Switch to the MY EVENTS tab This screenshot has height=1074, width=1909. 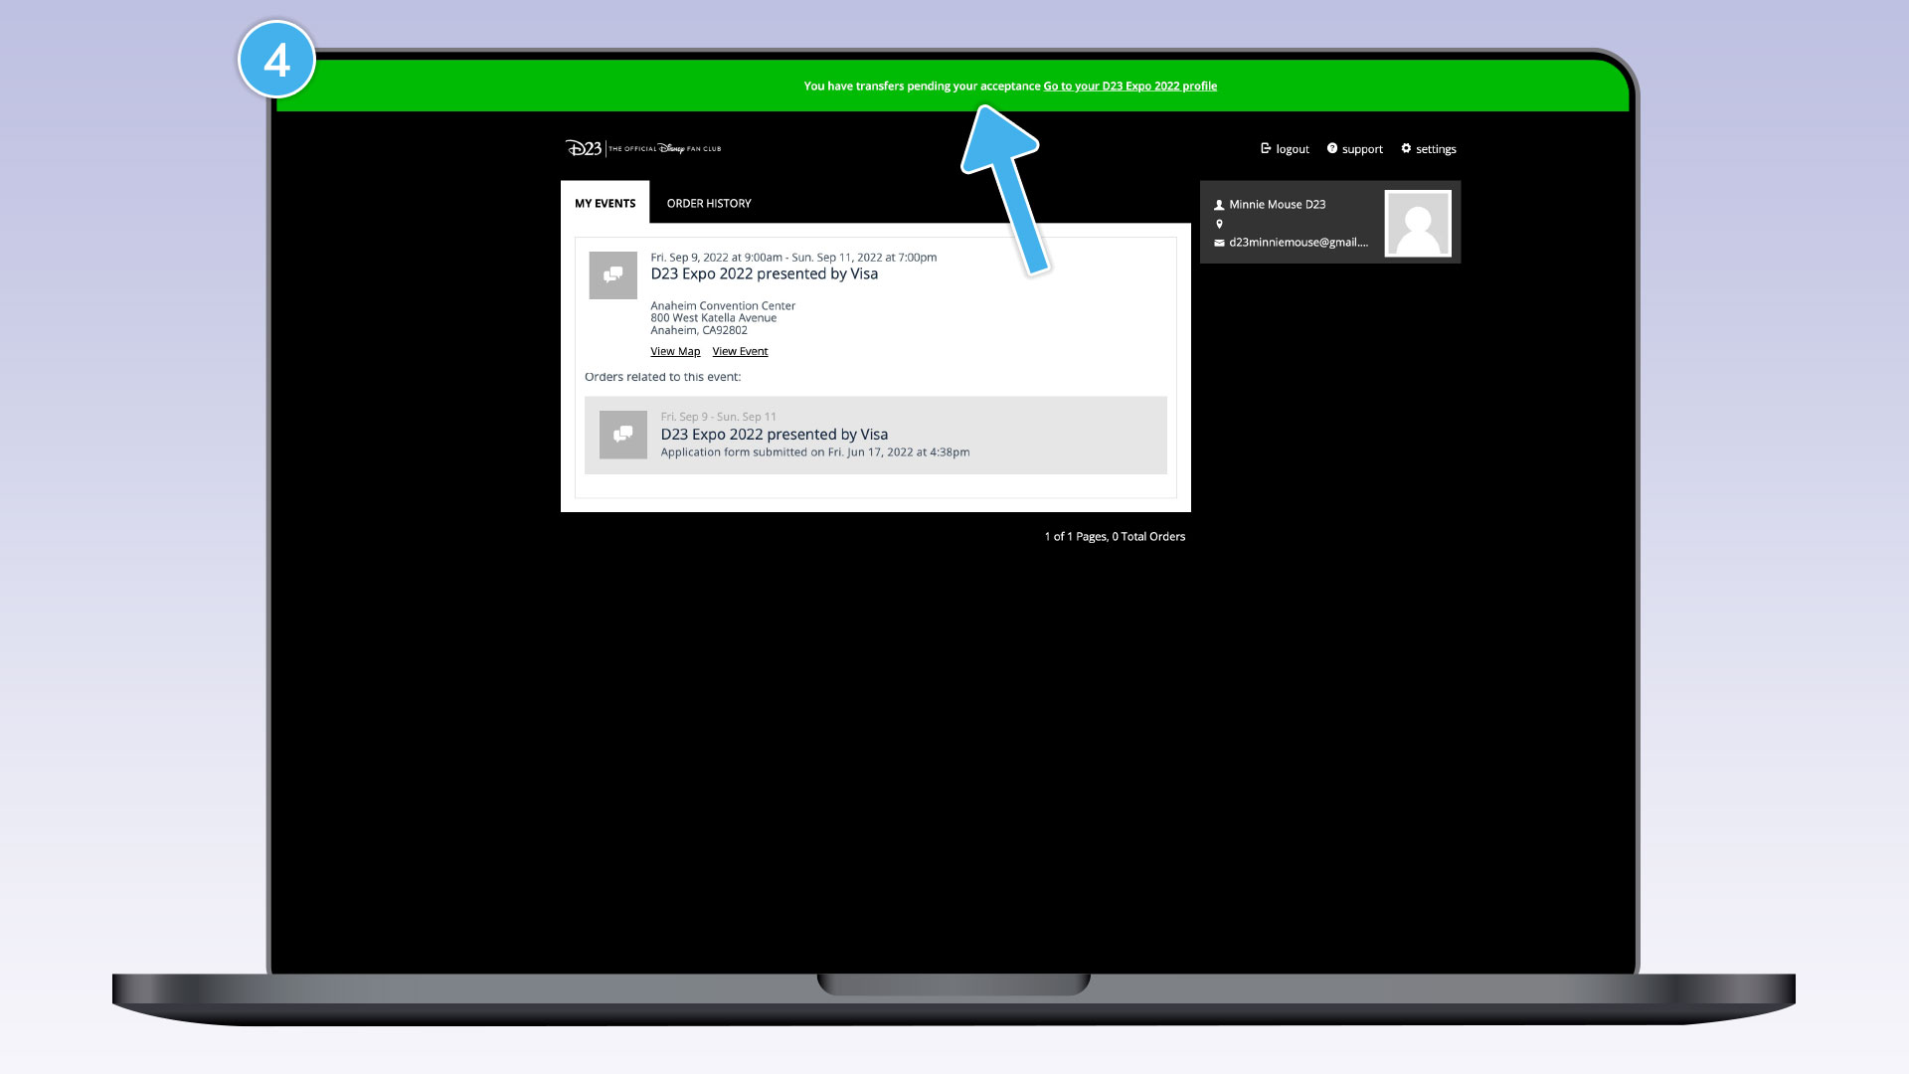coord(605,203)
